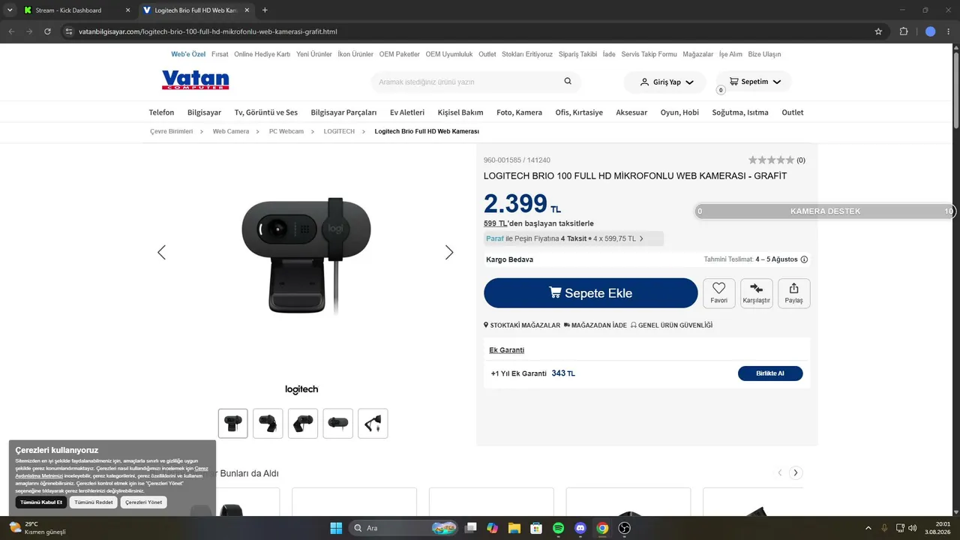The height and width of the screenshot is (540, 960).
Task: Open the volume control in system tray
Action: click(x=912, y=528)
